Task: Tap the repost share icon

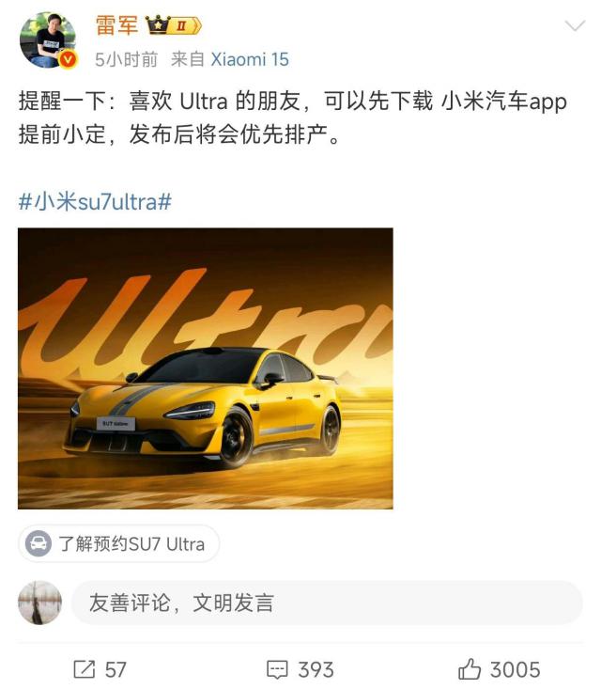Action: pos(84,669)
